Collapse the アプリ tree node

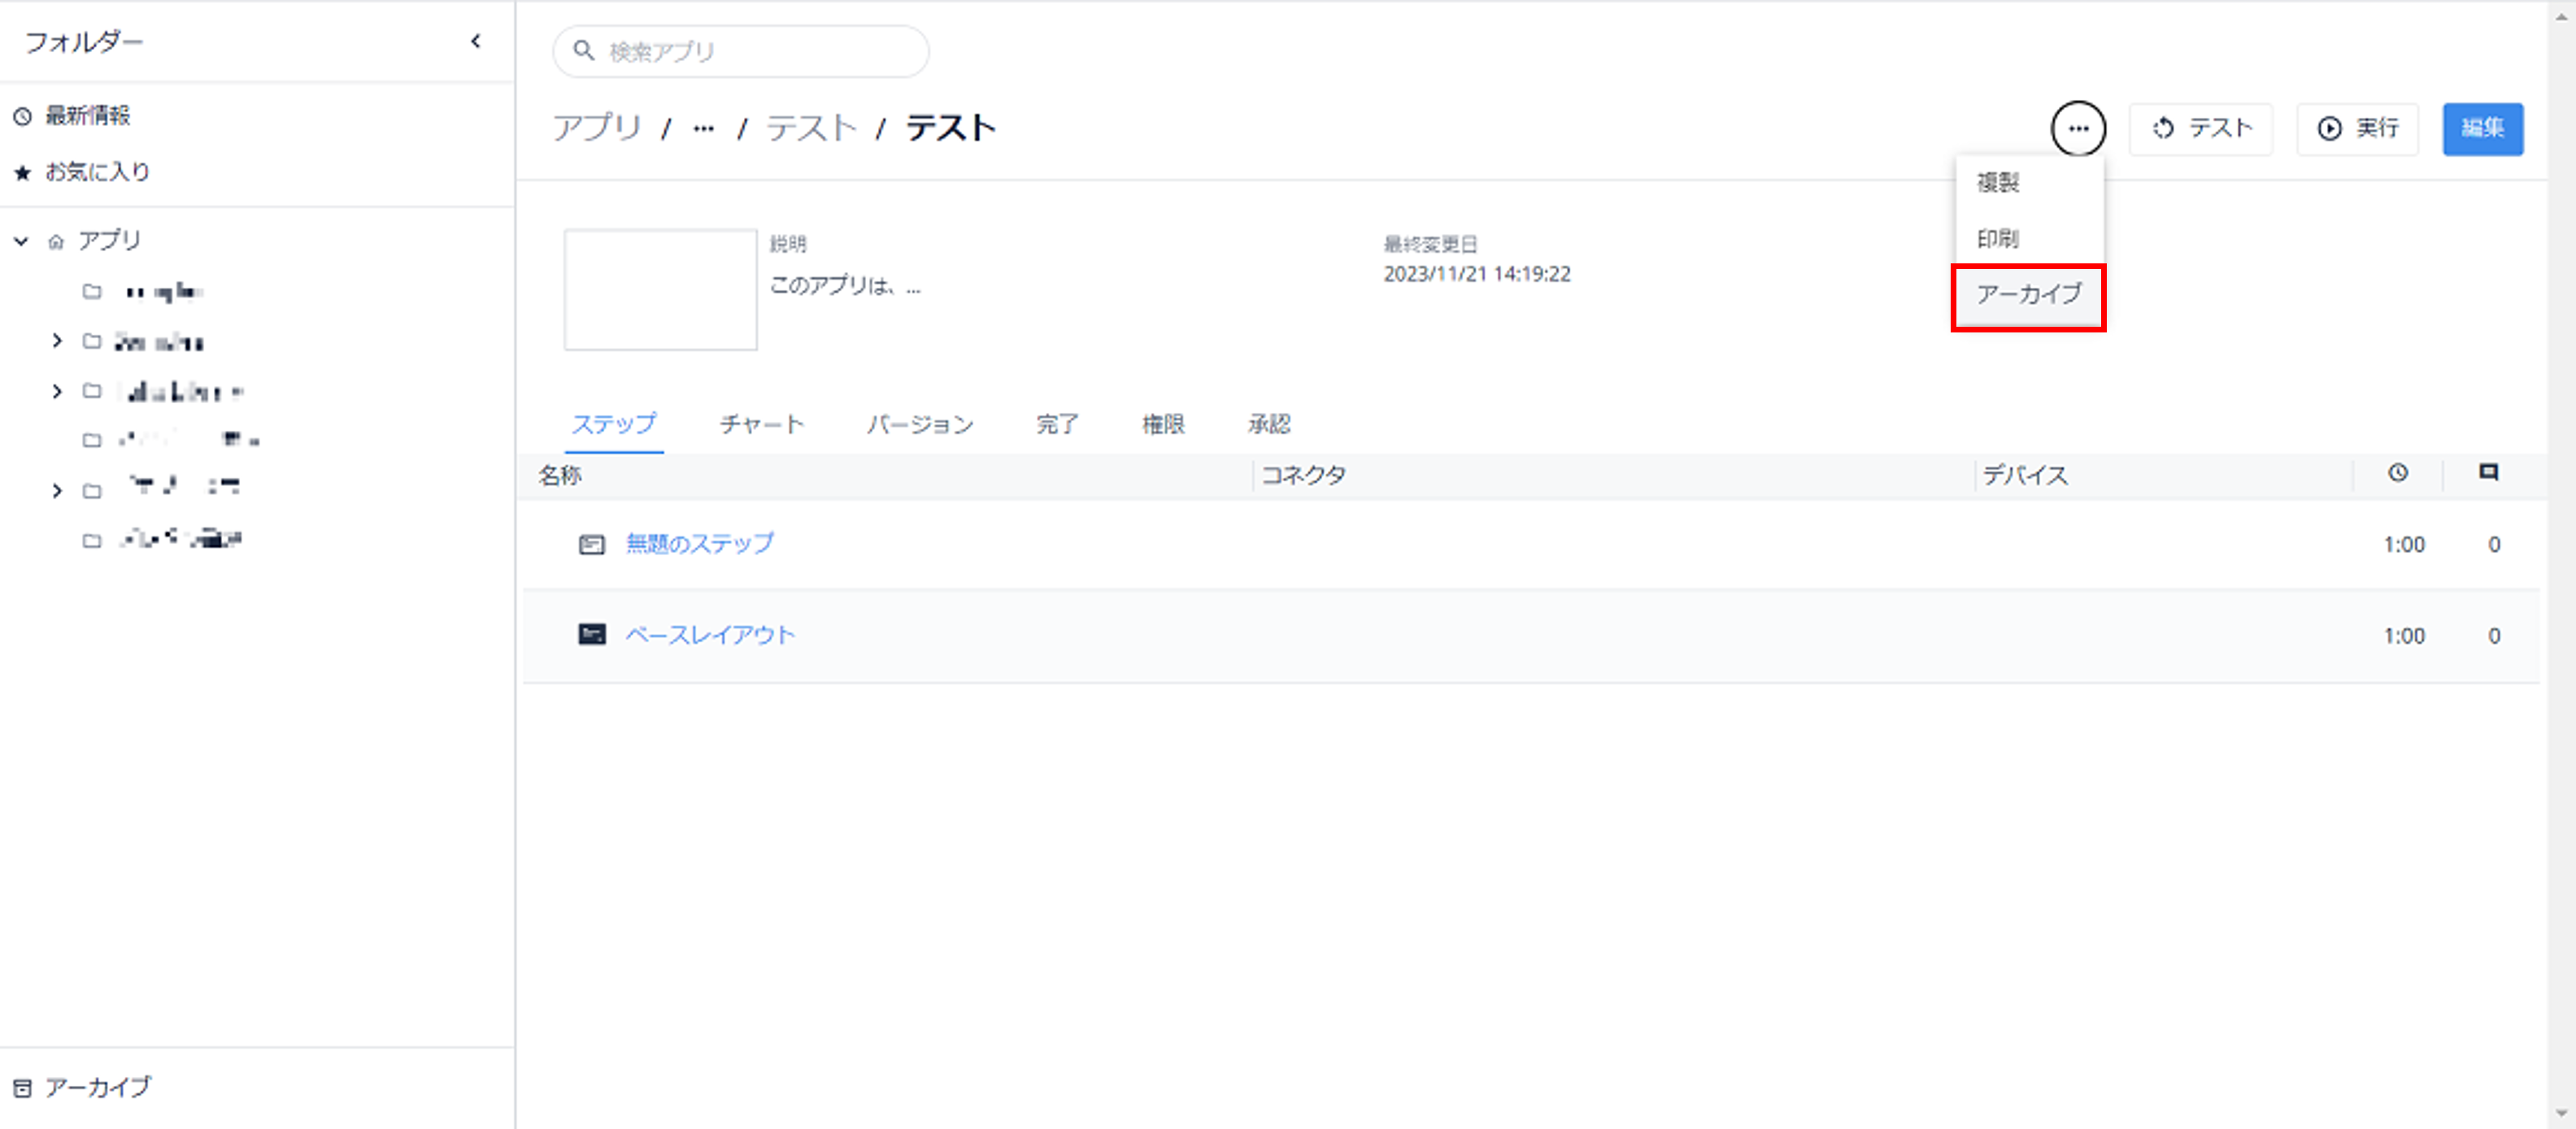tap(21, 241)
